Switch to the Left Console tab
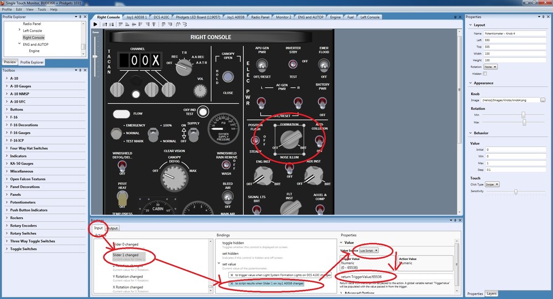This screenshot has width=553, height=299. 369,17
